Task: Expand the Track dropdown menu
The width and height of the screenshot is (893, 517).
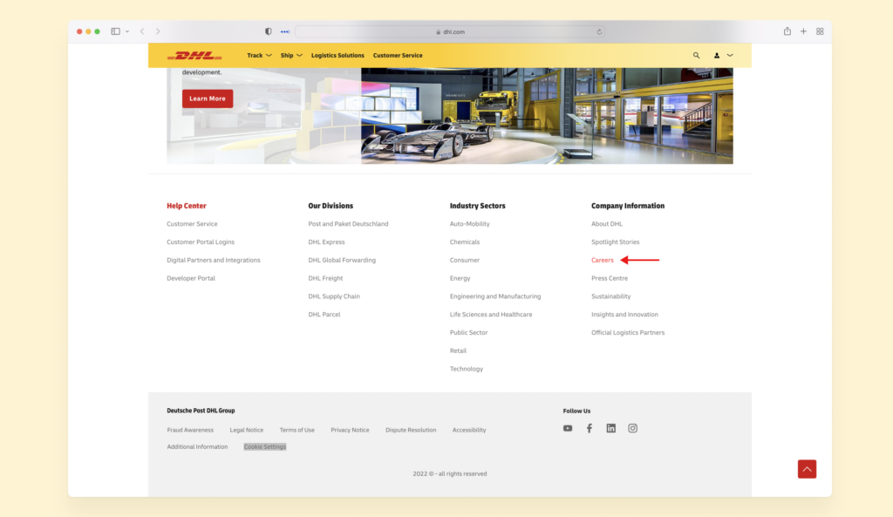Action: [x=259, y=55]
